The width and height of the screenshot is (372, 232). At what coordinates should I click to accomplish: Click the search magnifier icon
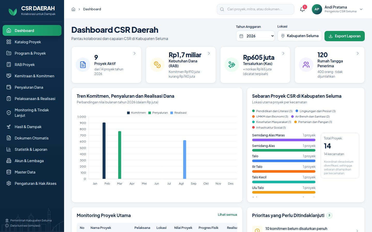(222, 9)
